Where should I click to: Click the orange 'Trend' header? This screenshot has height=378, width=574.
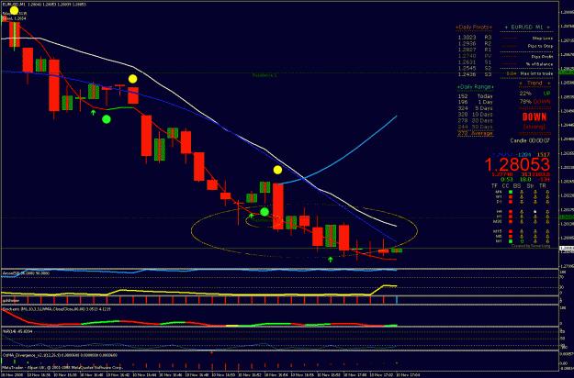point(535,83)
